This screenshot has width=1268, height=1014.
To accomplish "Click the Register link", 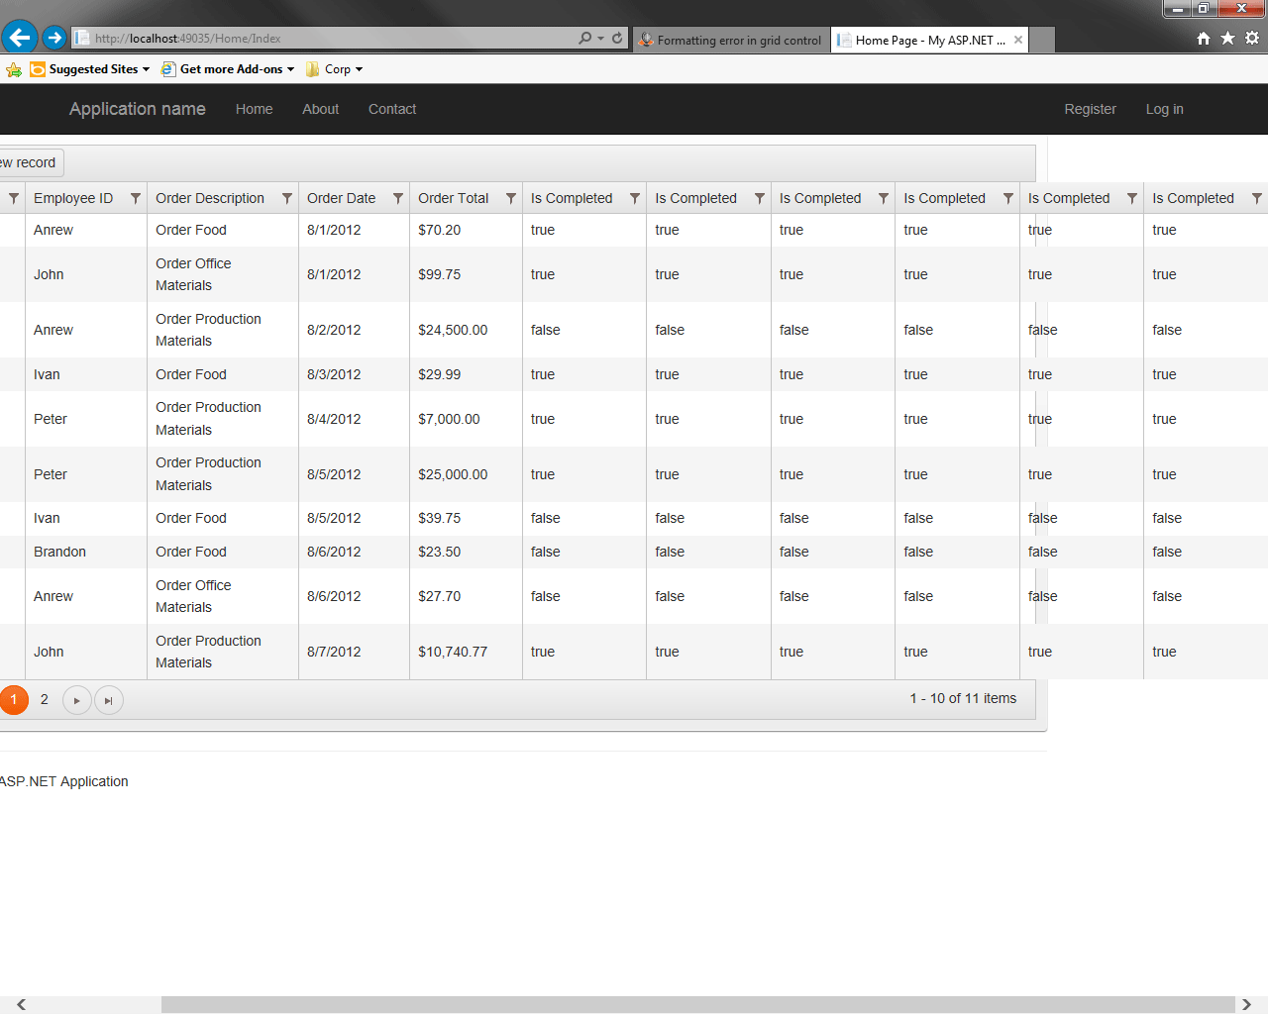I will point(1091,109).
